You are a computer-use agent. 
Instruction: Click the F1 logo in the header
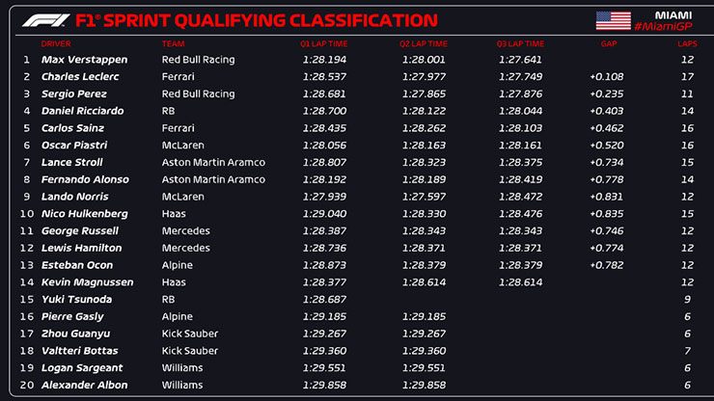point(41,19)
